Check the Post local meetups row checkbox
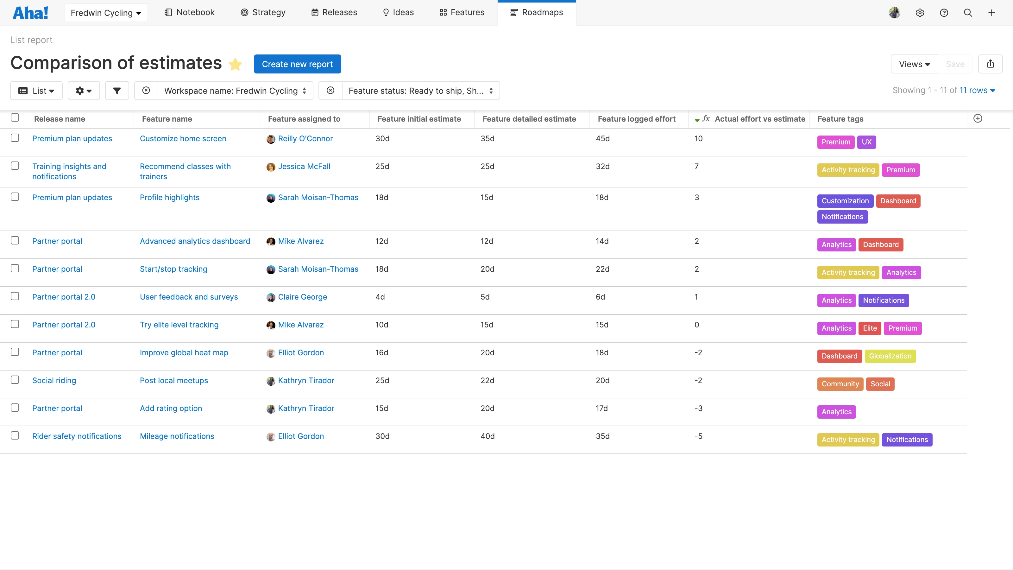1013x570 pixels. click(15, 380)
